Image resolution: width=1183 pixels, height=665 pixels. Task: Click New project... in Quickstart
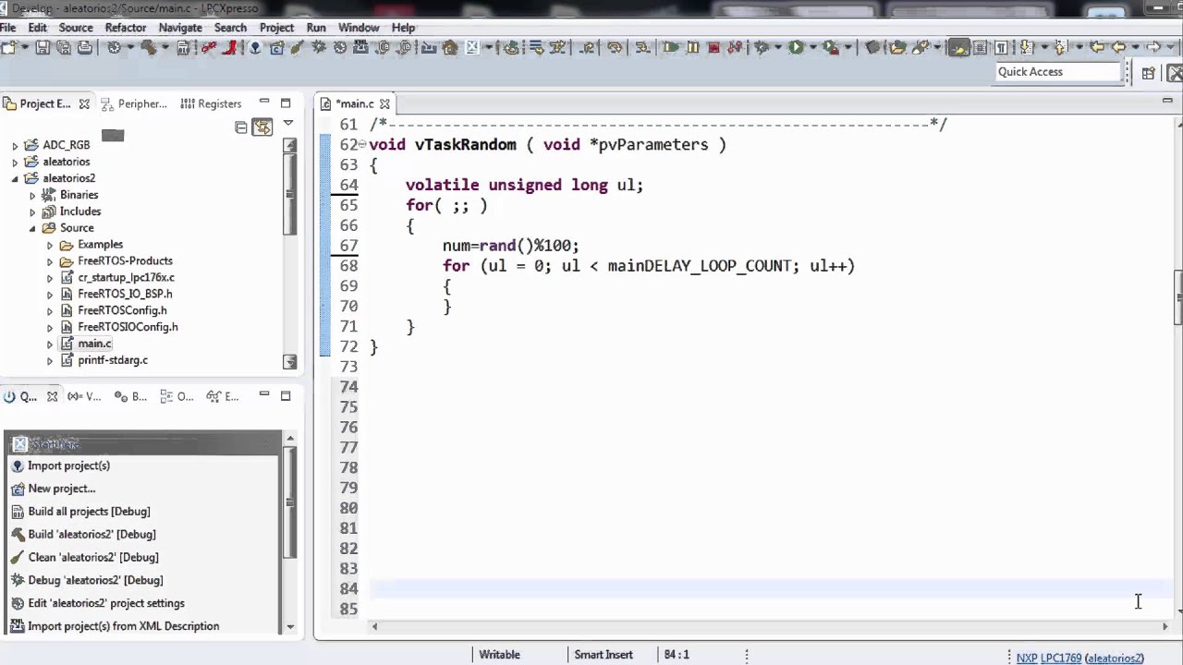click(x=61, y=489)
